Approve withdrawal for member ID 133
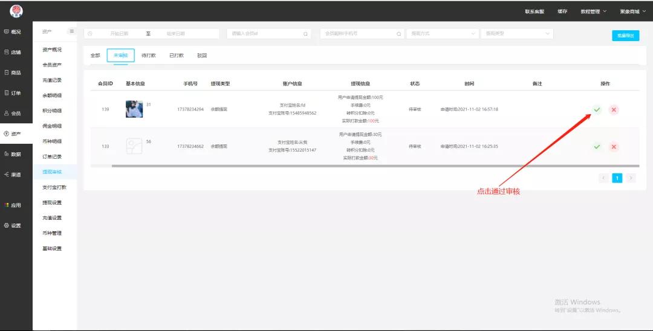Image resolution: width=653 pixels, height=331 pixels. tap(597, 147)
